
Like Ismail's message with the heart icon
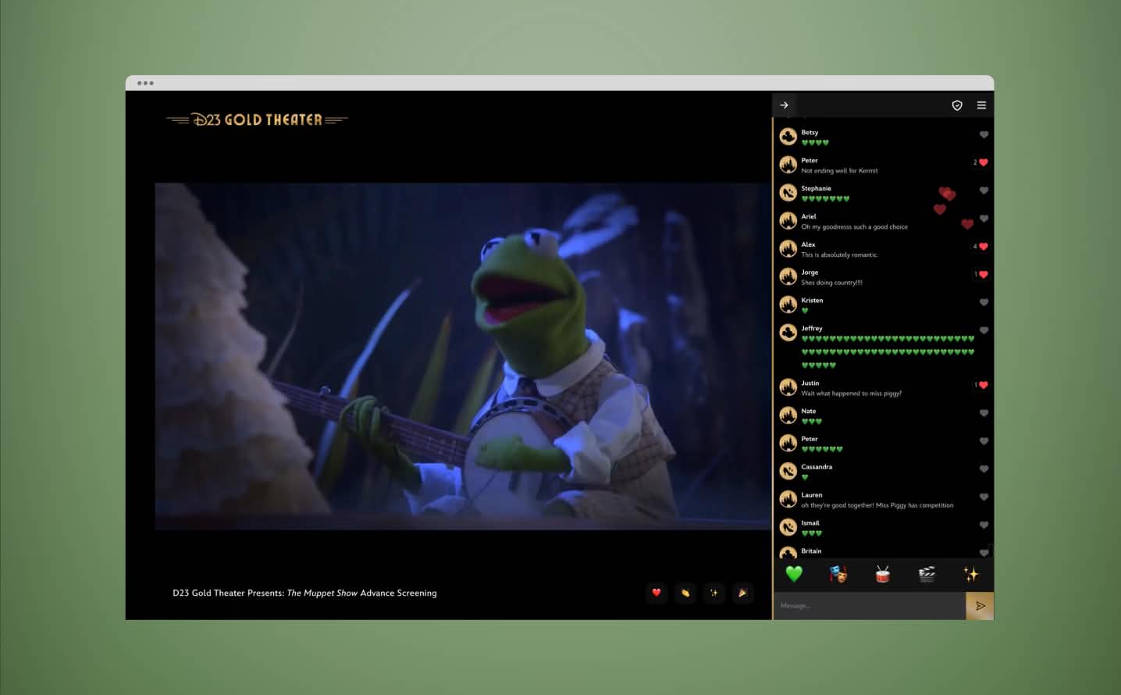click(984, 526)
